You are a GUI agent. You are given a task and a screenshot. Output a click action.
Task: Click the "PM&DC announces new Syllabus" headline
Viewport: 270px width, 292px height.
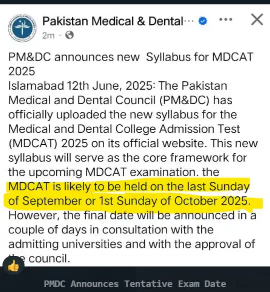[x=130, y=57]
